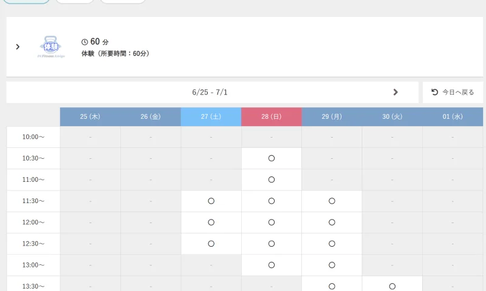The image size is (486, 291).
Task: Click 今日へ戻る button
Action: coord(453,92)
